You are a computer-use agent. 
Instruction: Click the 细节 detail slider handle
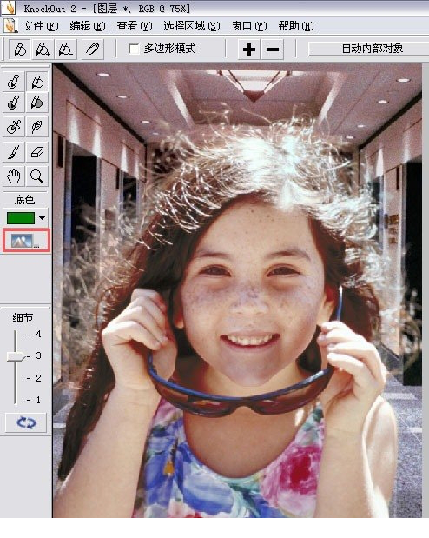point(16,356)
